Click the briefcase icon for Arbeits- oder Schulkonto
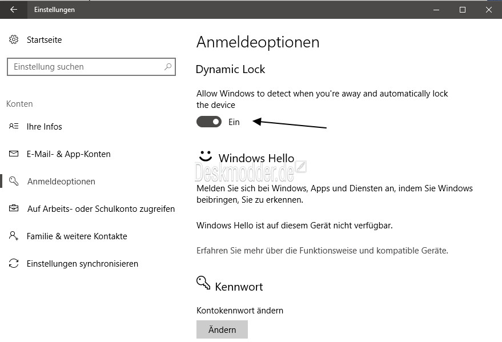The height and width of the screenshot is (342, 502). click(14, 208)
